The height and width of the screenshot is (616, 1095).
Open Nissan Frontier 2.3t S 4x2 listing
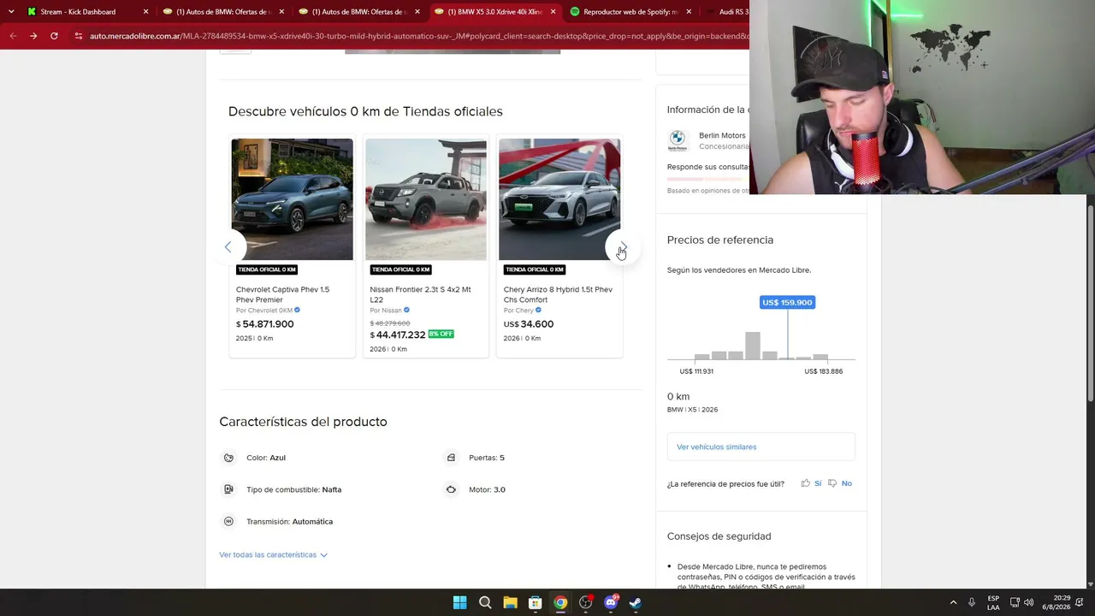coord(420,294)
